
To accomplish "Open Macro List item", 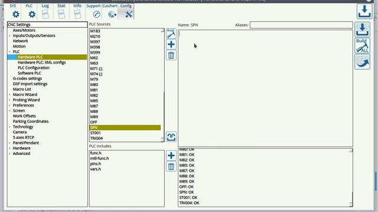I will point(22,89).
